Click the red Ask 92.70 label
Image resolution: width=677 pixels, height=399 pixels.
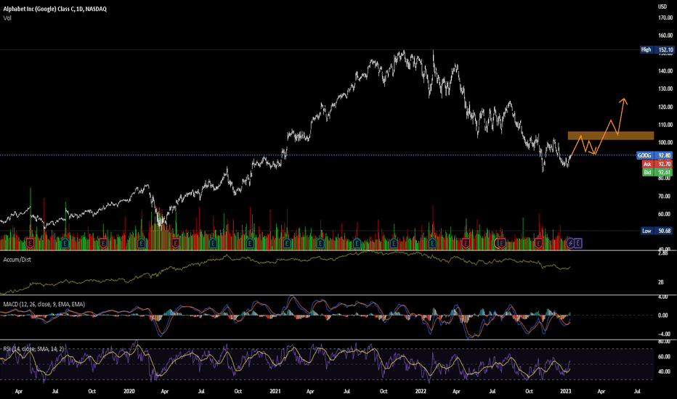click(x=657, y=164)
